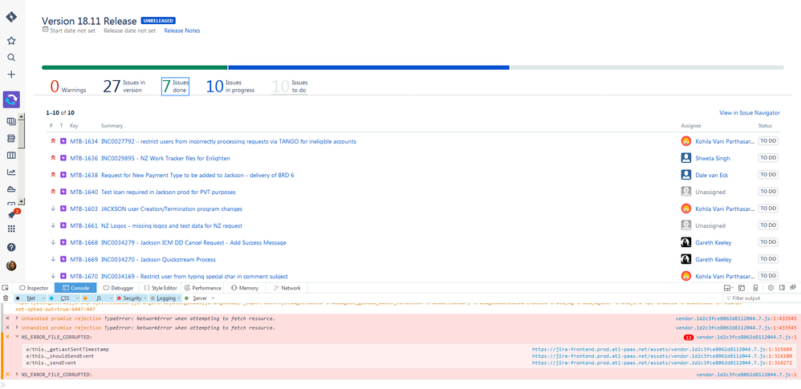The width and height of the screenshot is (801, 389).
Task: Open the Server filter dropdown arrow
Action: pyautogui.click(x=213, y=298)
